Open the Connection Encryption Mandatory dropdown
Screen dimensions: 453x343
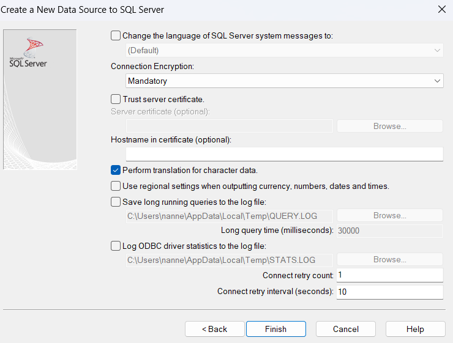coord(284,81)
